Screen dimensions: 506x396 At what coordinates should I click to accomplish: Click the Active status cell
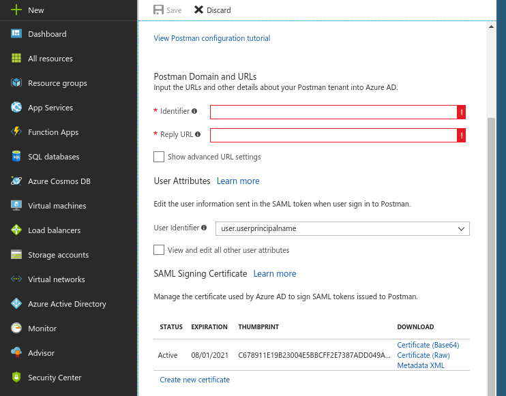tap(168, 355)
